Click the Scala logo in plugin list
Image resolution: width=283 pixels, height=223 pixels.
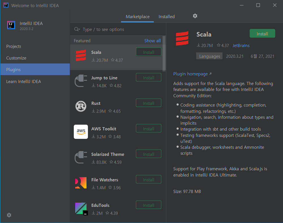point(81,56)
